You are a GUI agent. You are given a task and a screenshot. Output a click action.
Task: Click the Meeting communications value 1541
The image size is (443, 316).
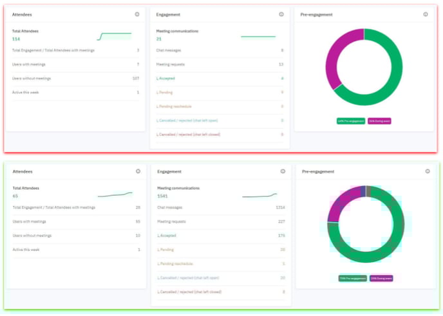162,196
